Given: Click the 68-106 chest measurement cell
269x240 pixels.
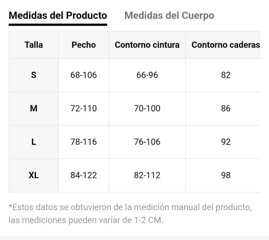Looking at the screenshot, I should pos(83,75).
